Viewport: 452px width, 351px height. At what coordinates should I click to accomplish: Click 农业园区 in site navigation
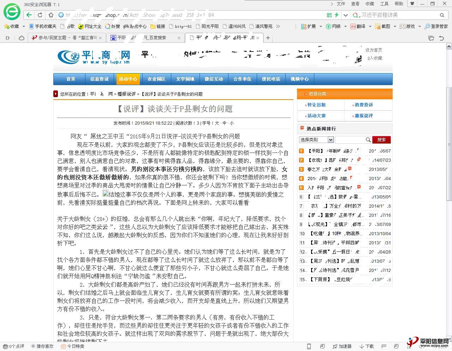click(x=156, y=79)
